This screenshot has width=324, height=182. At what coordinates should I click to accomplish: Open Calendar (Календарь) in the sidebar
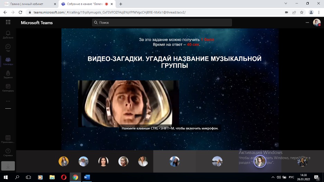(x=8, y=88)
